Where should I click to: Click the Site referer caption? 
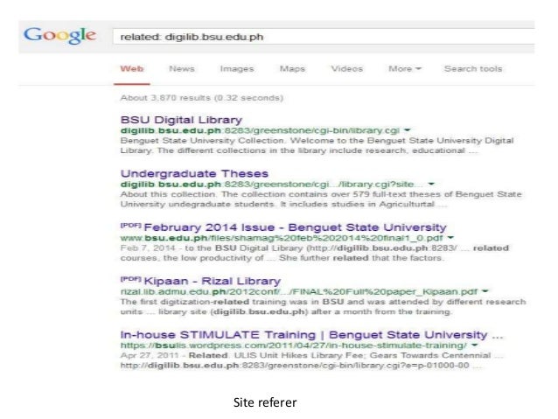[265, 402]
